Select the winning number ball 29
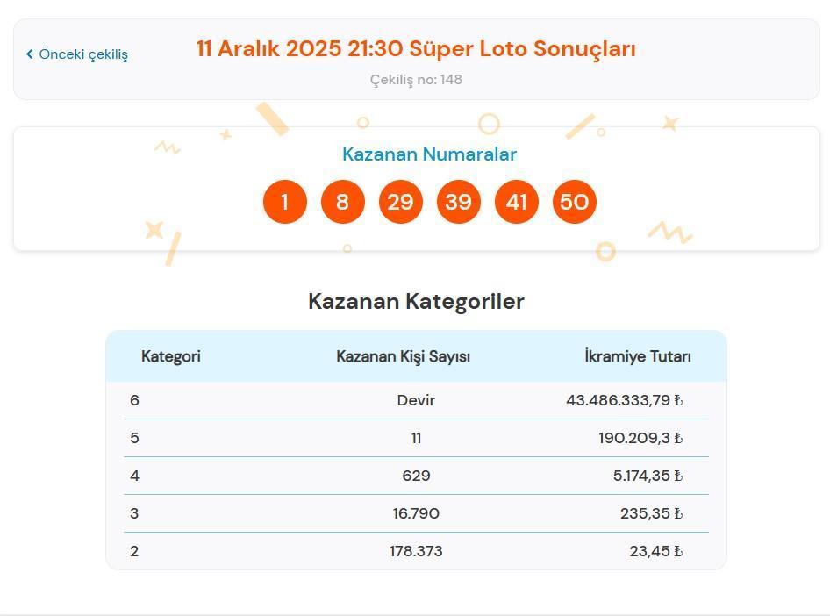 400,201
